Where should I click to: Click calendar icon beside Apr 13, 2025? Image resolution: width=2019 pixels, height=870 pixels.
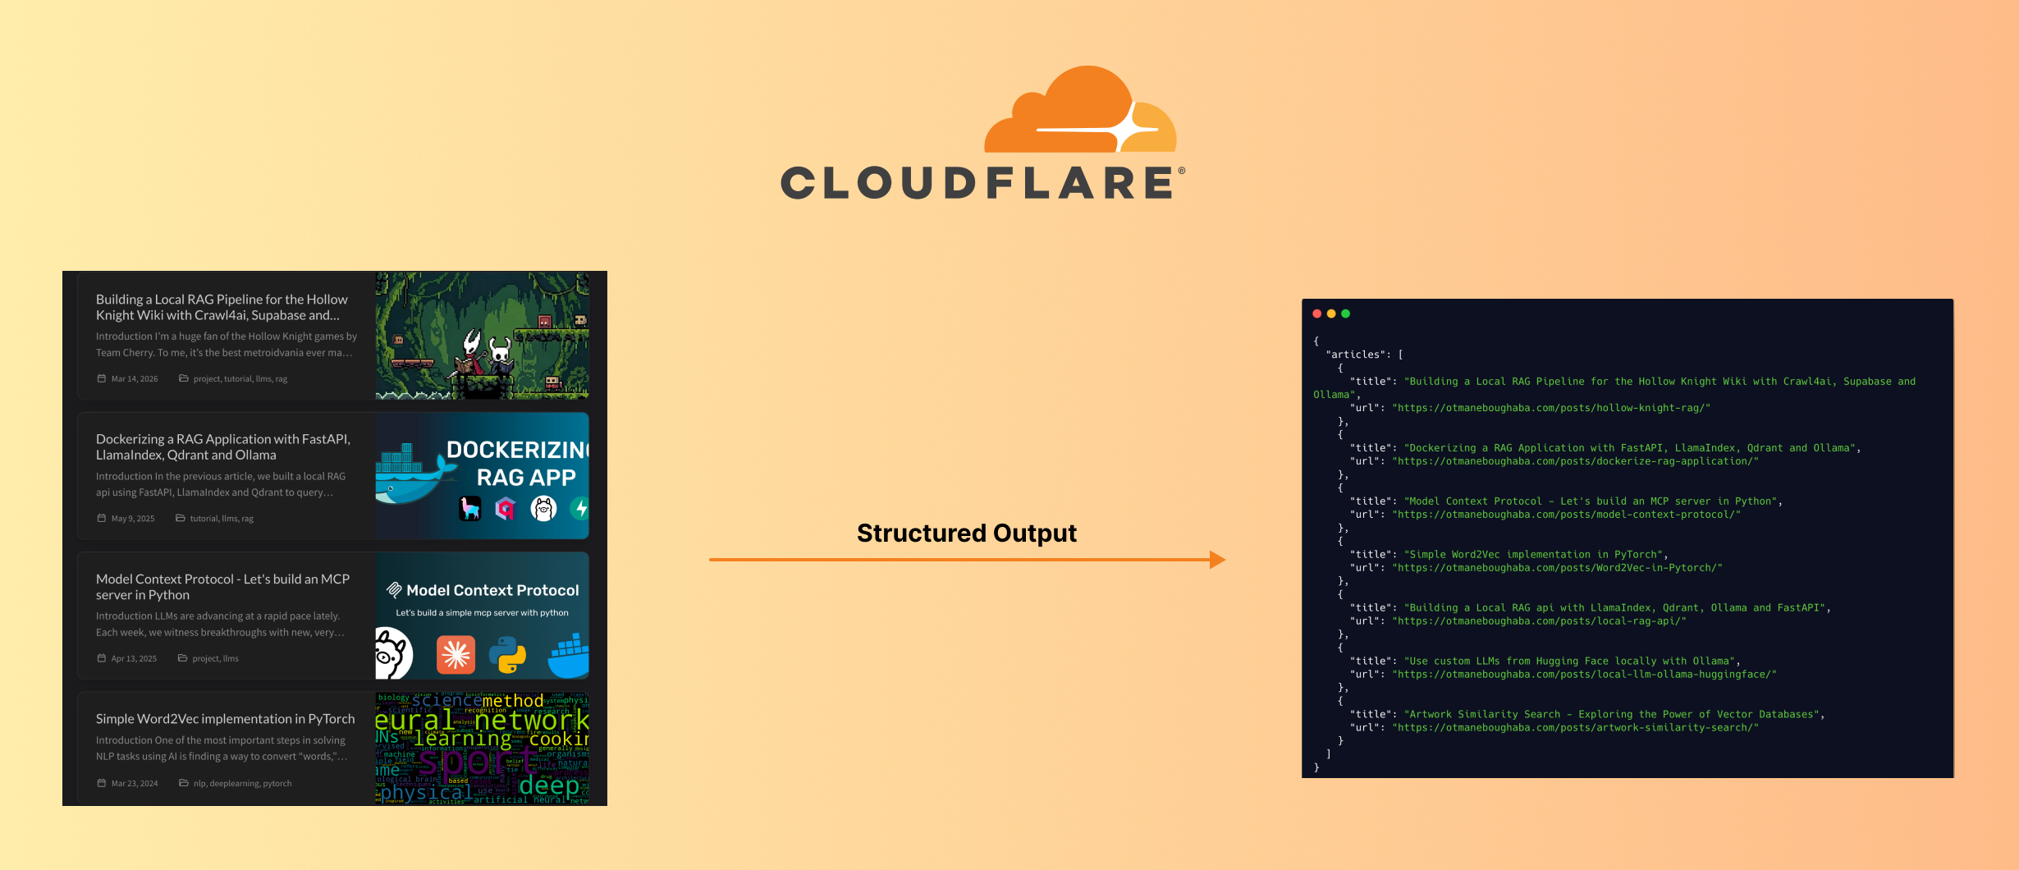(x=102, y=659)
